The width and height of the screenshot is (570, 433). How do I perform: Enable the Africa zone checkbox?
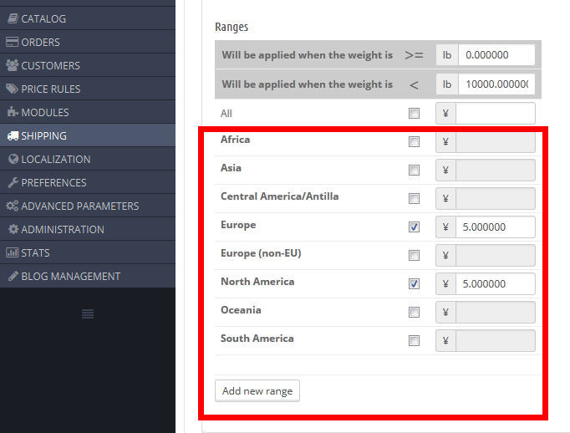click(x=414, y=142)
